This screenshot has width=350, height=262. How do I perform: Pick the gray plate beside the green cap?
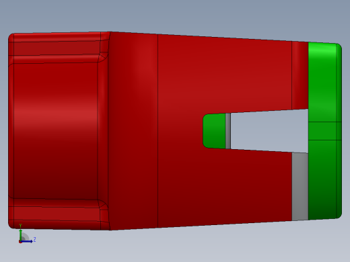[x=300, y=186]
